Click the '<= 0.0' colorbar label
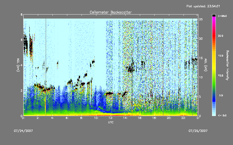Viewport: 233px width, 145px height. (x=222, y=115)
